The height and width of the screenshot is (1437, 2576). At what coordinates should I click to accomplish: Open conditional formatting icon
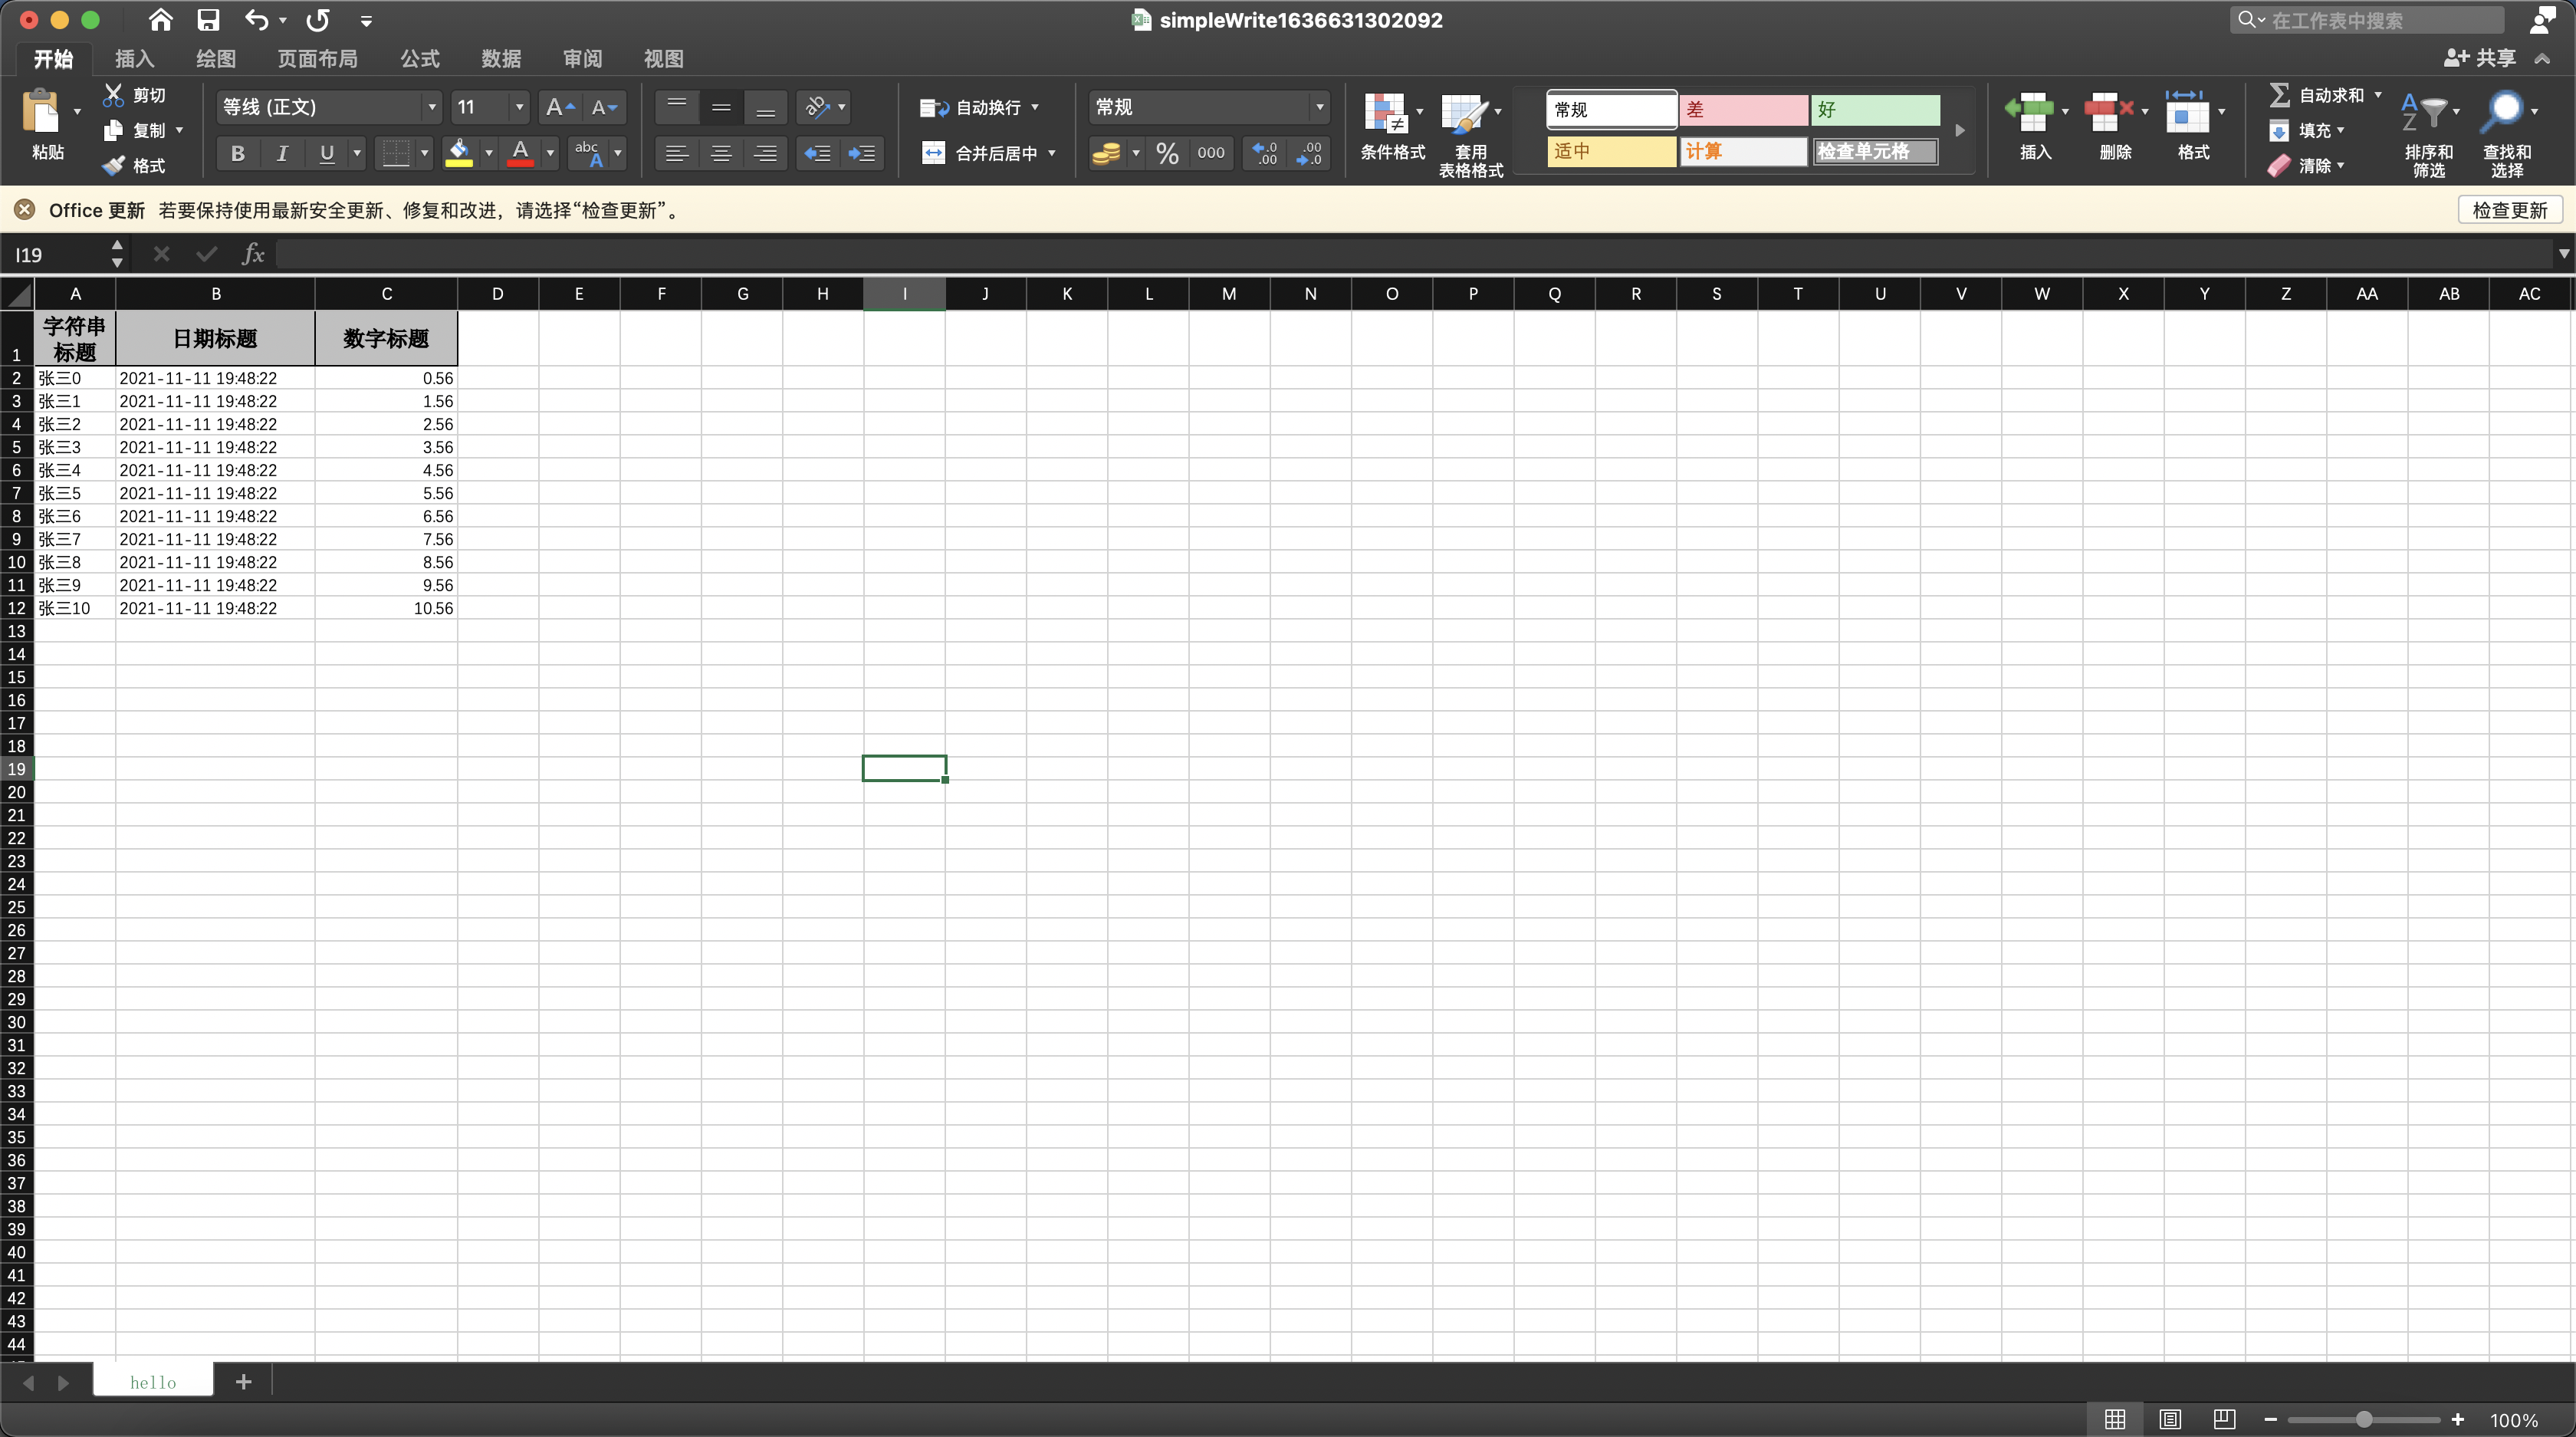[x=1386, y=114]
